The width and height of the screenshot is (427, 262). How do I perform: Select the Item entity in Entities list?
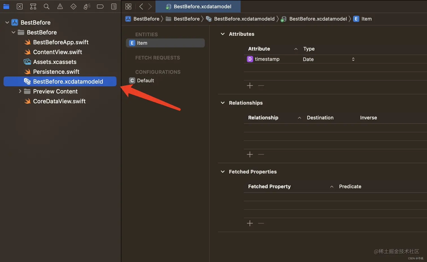click(x=165, y=43)
